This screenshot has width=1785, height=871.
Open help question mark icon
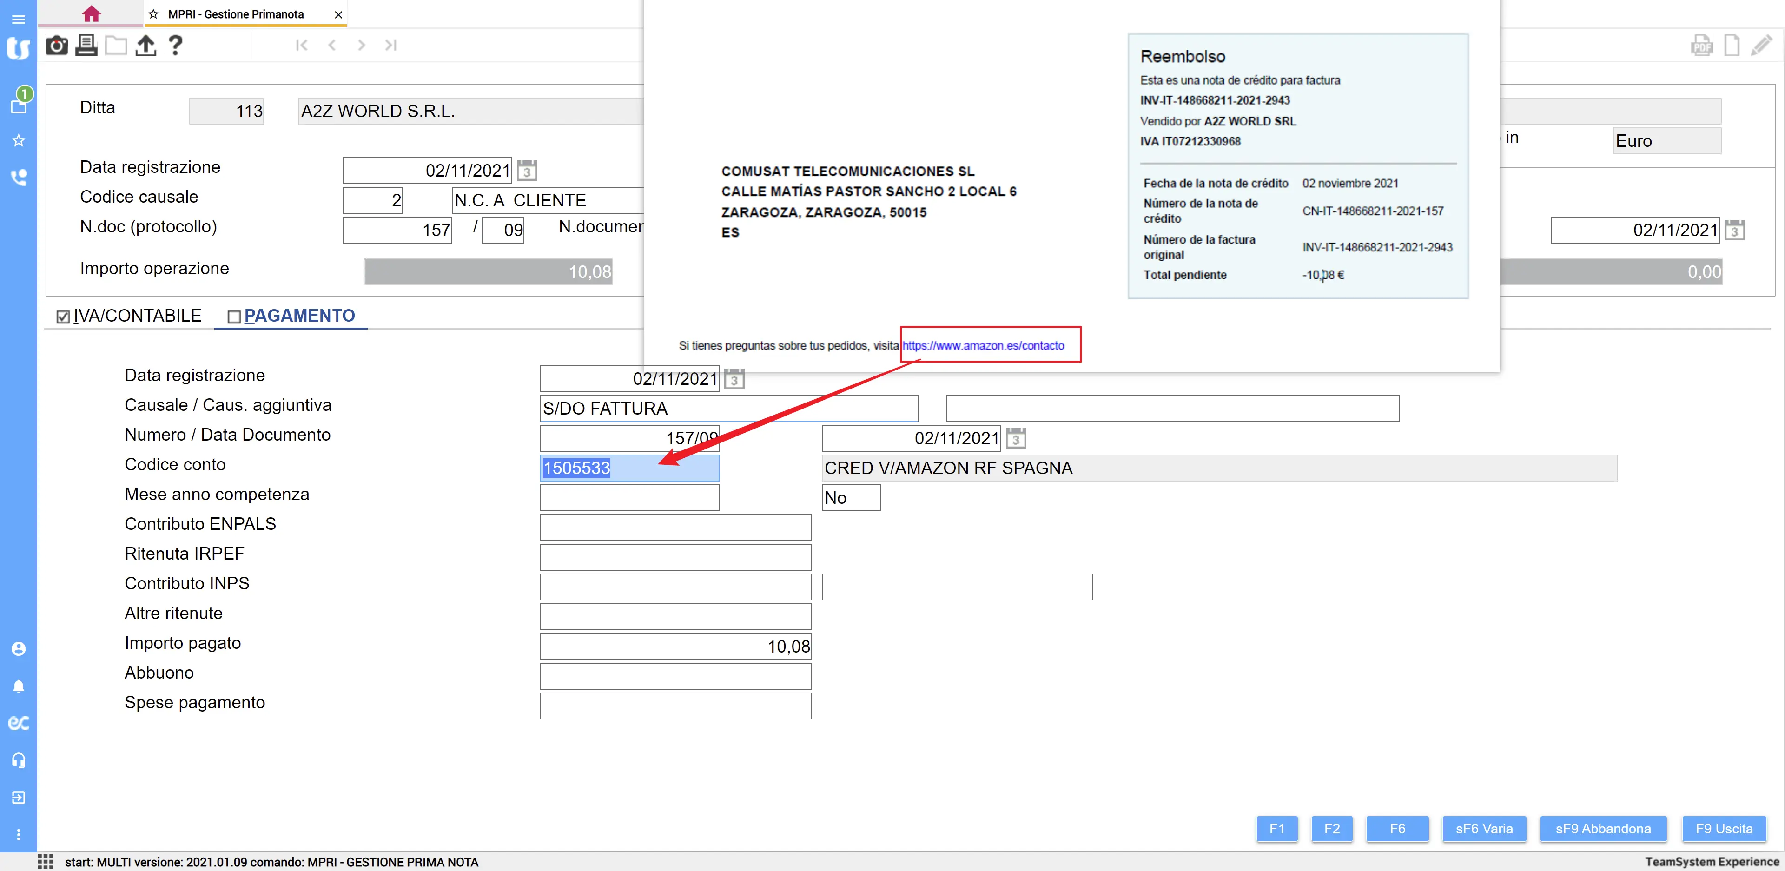click(175, 46)
